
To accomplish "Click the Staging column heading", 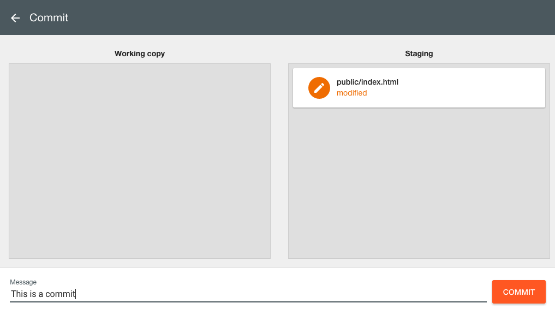I will point(419,54).
